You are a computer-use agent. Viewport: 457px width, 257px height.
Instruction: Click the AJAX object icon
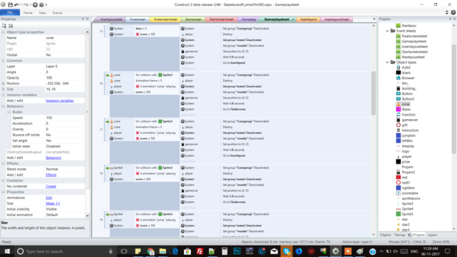point(398,67)
